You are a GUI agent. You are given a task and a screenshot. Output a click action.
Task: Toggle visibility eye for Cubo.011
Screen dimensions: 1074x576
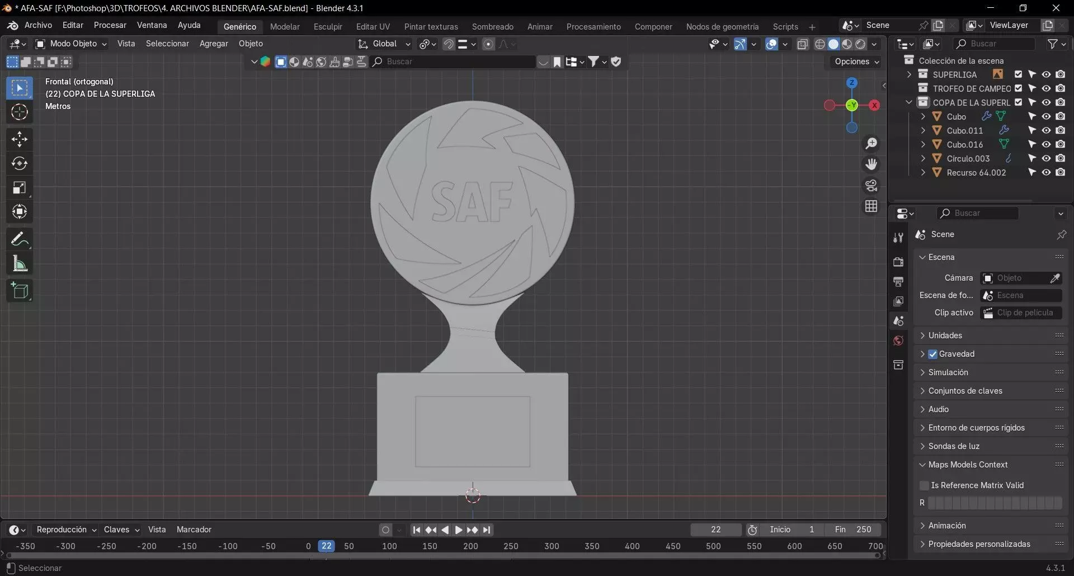1046,130
